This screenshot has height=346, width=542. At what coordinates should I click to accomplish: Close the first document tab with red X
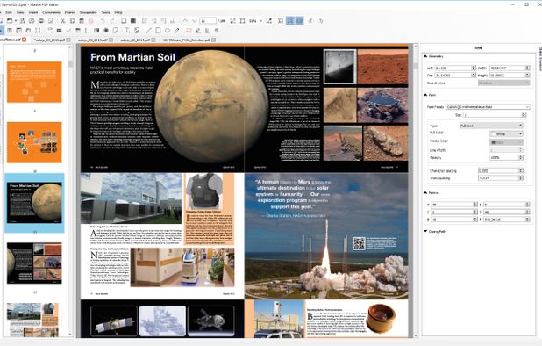[25, 40]
